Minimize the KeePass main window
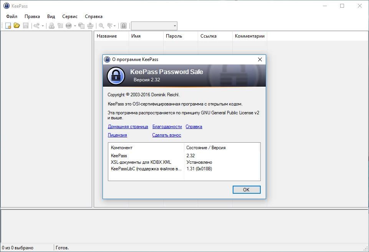The width and height of the screenshot is (369, 252). coord(325,6)
